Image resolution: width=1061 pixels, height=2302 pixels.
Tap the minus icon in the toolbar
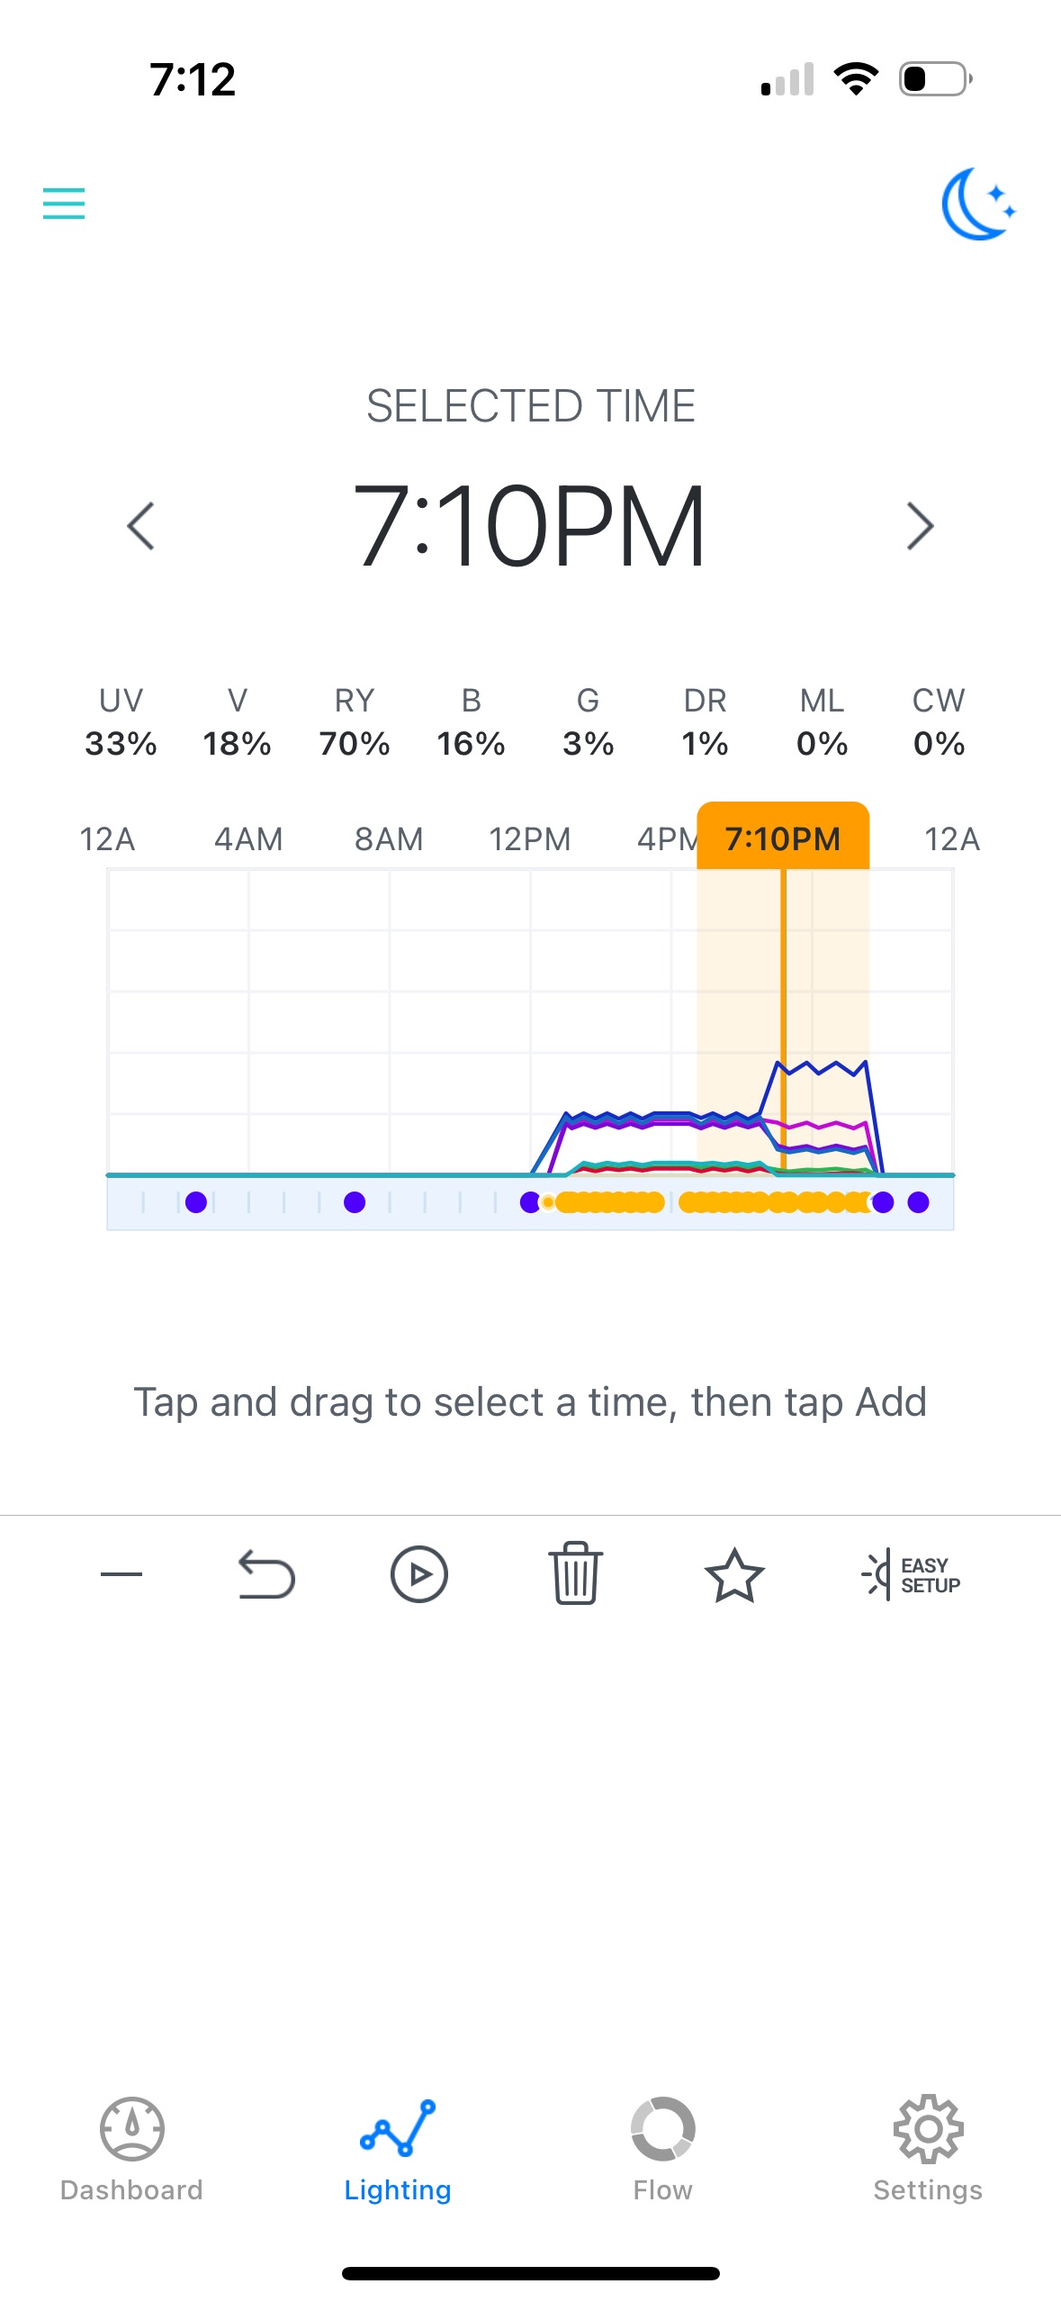pyautogui.click(x=121, y=1574)
